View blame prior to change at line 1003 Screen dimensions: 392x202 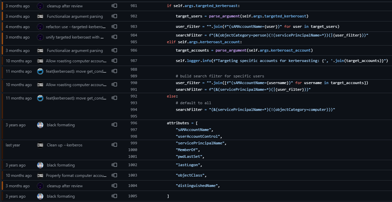(114, 175)
